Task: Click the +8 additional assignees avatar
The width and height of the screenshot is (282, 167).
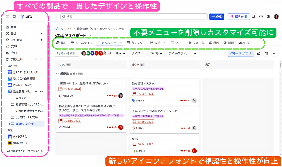Action: (x=109, y=53)
